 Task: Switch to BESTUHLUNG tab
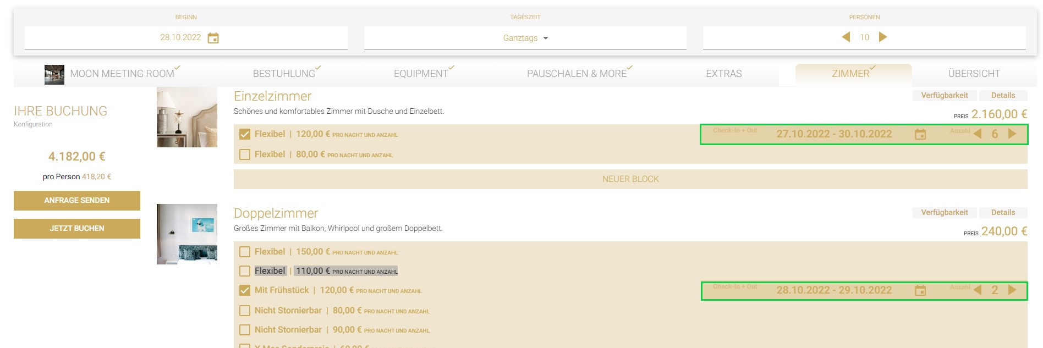(284, 74)
